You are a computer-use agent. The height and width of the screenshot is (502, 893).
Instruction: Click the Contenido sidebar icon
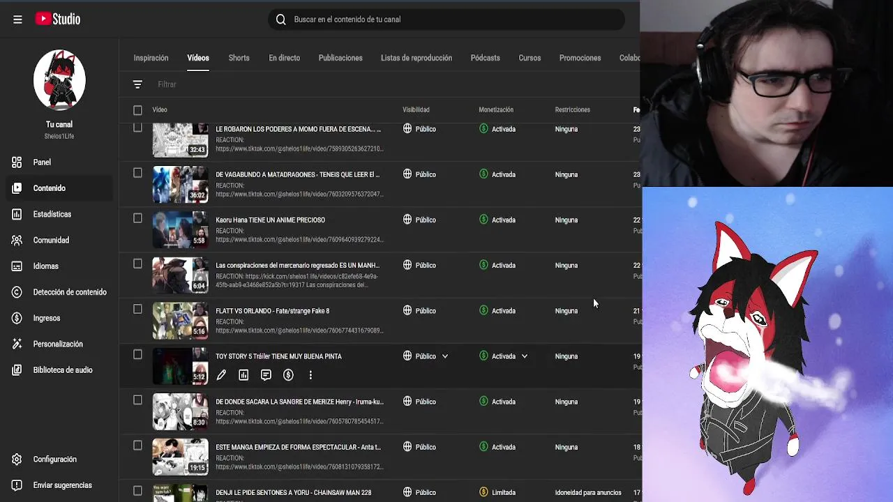tap(17, 188)
